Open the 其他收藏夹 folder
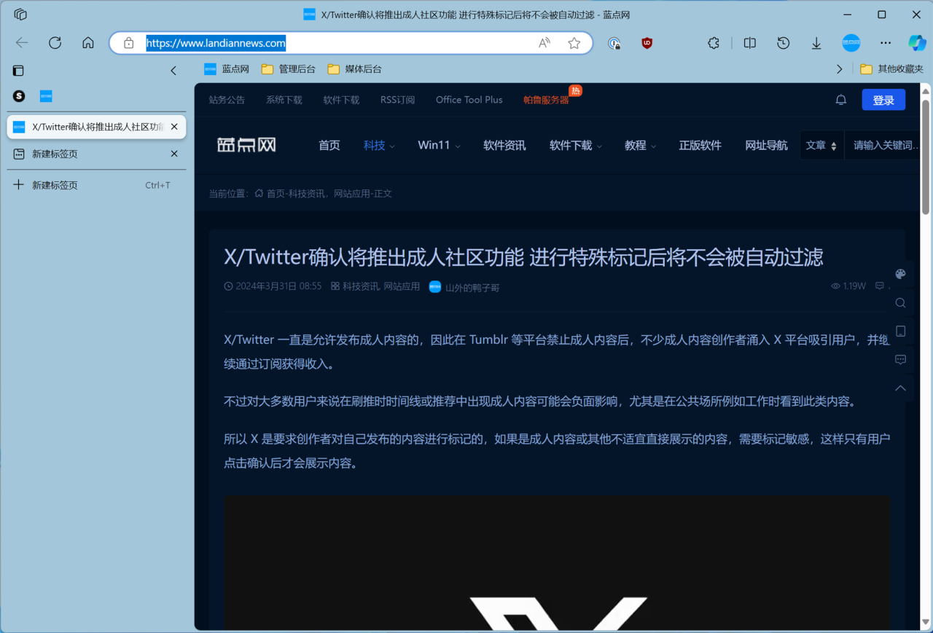This screenshot has height=633, width=933. click(892, 69)
